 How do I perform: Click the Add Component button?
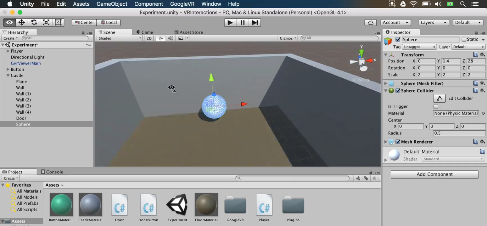[434, 174]
